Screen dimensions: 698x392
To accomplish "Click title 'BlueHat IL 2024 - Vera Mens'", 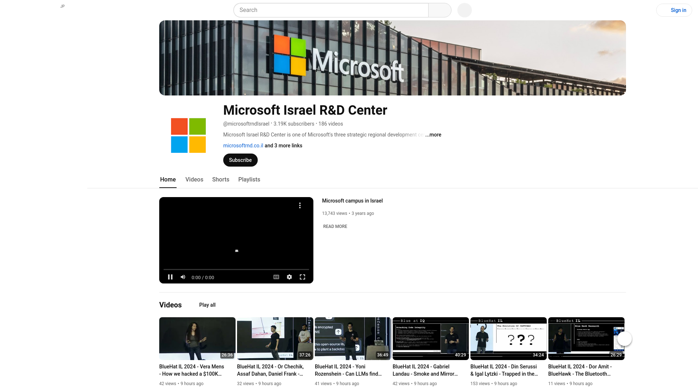I will 192,370.
